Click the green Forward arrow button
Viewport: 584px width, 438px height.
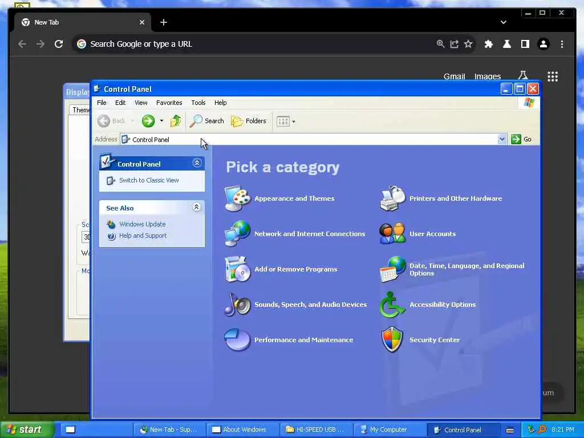coord(148,121)
